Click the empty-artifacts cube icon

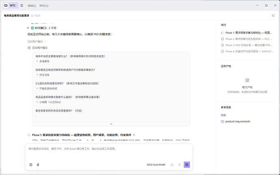(x=247, y=80)
